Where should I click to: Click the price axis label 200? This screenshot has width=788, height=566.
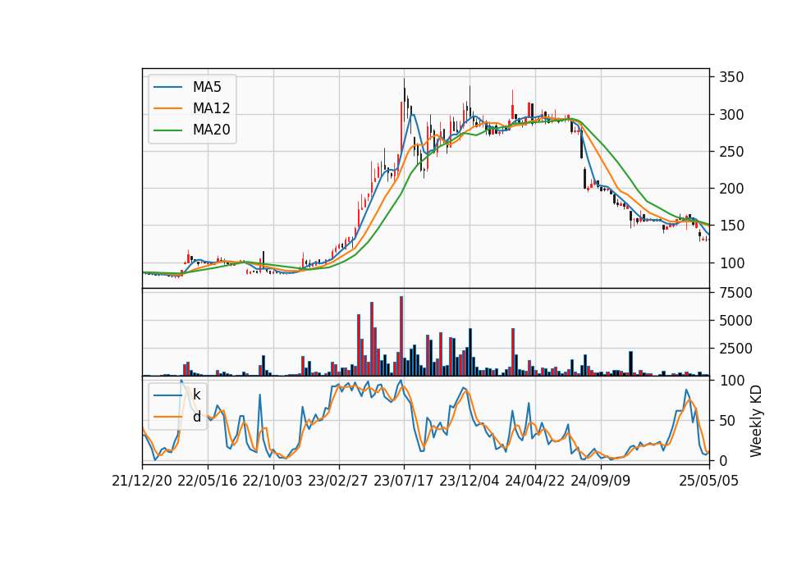731,189
